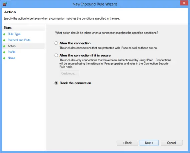Go to the Rule Type step
This screenshot has height=153, width=190.
click(14, 34)
